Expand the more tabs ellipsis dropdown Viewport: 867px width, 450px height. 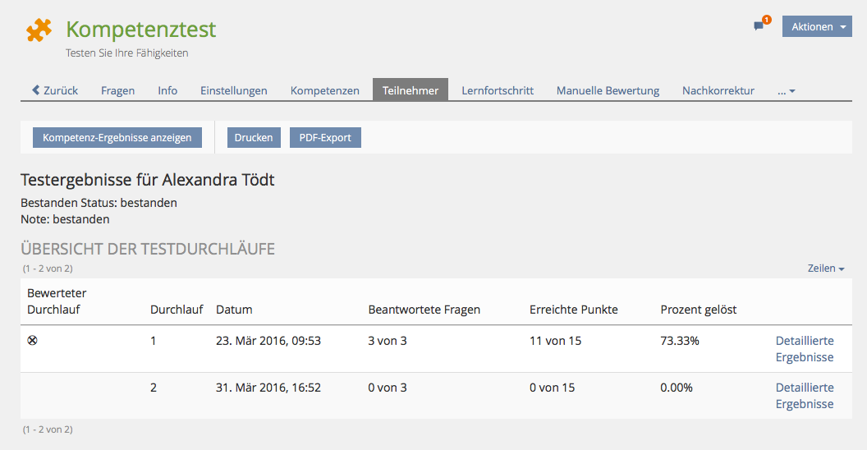tap(786, 90)
